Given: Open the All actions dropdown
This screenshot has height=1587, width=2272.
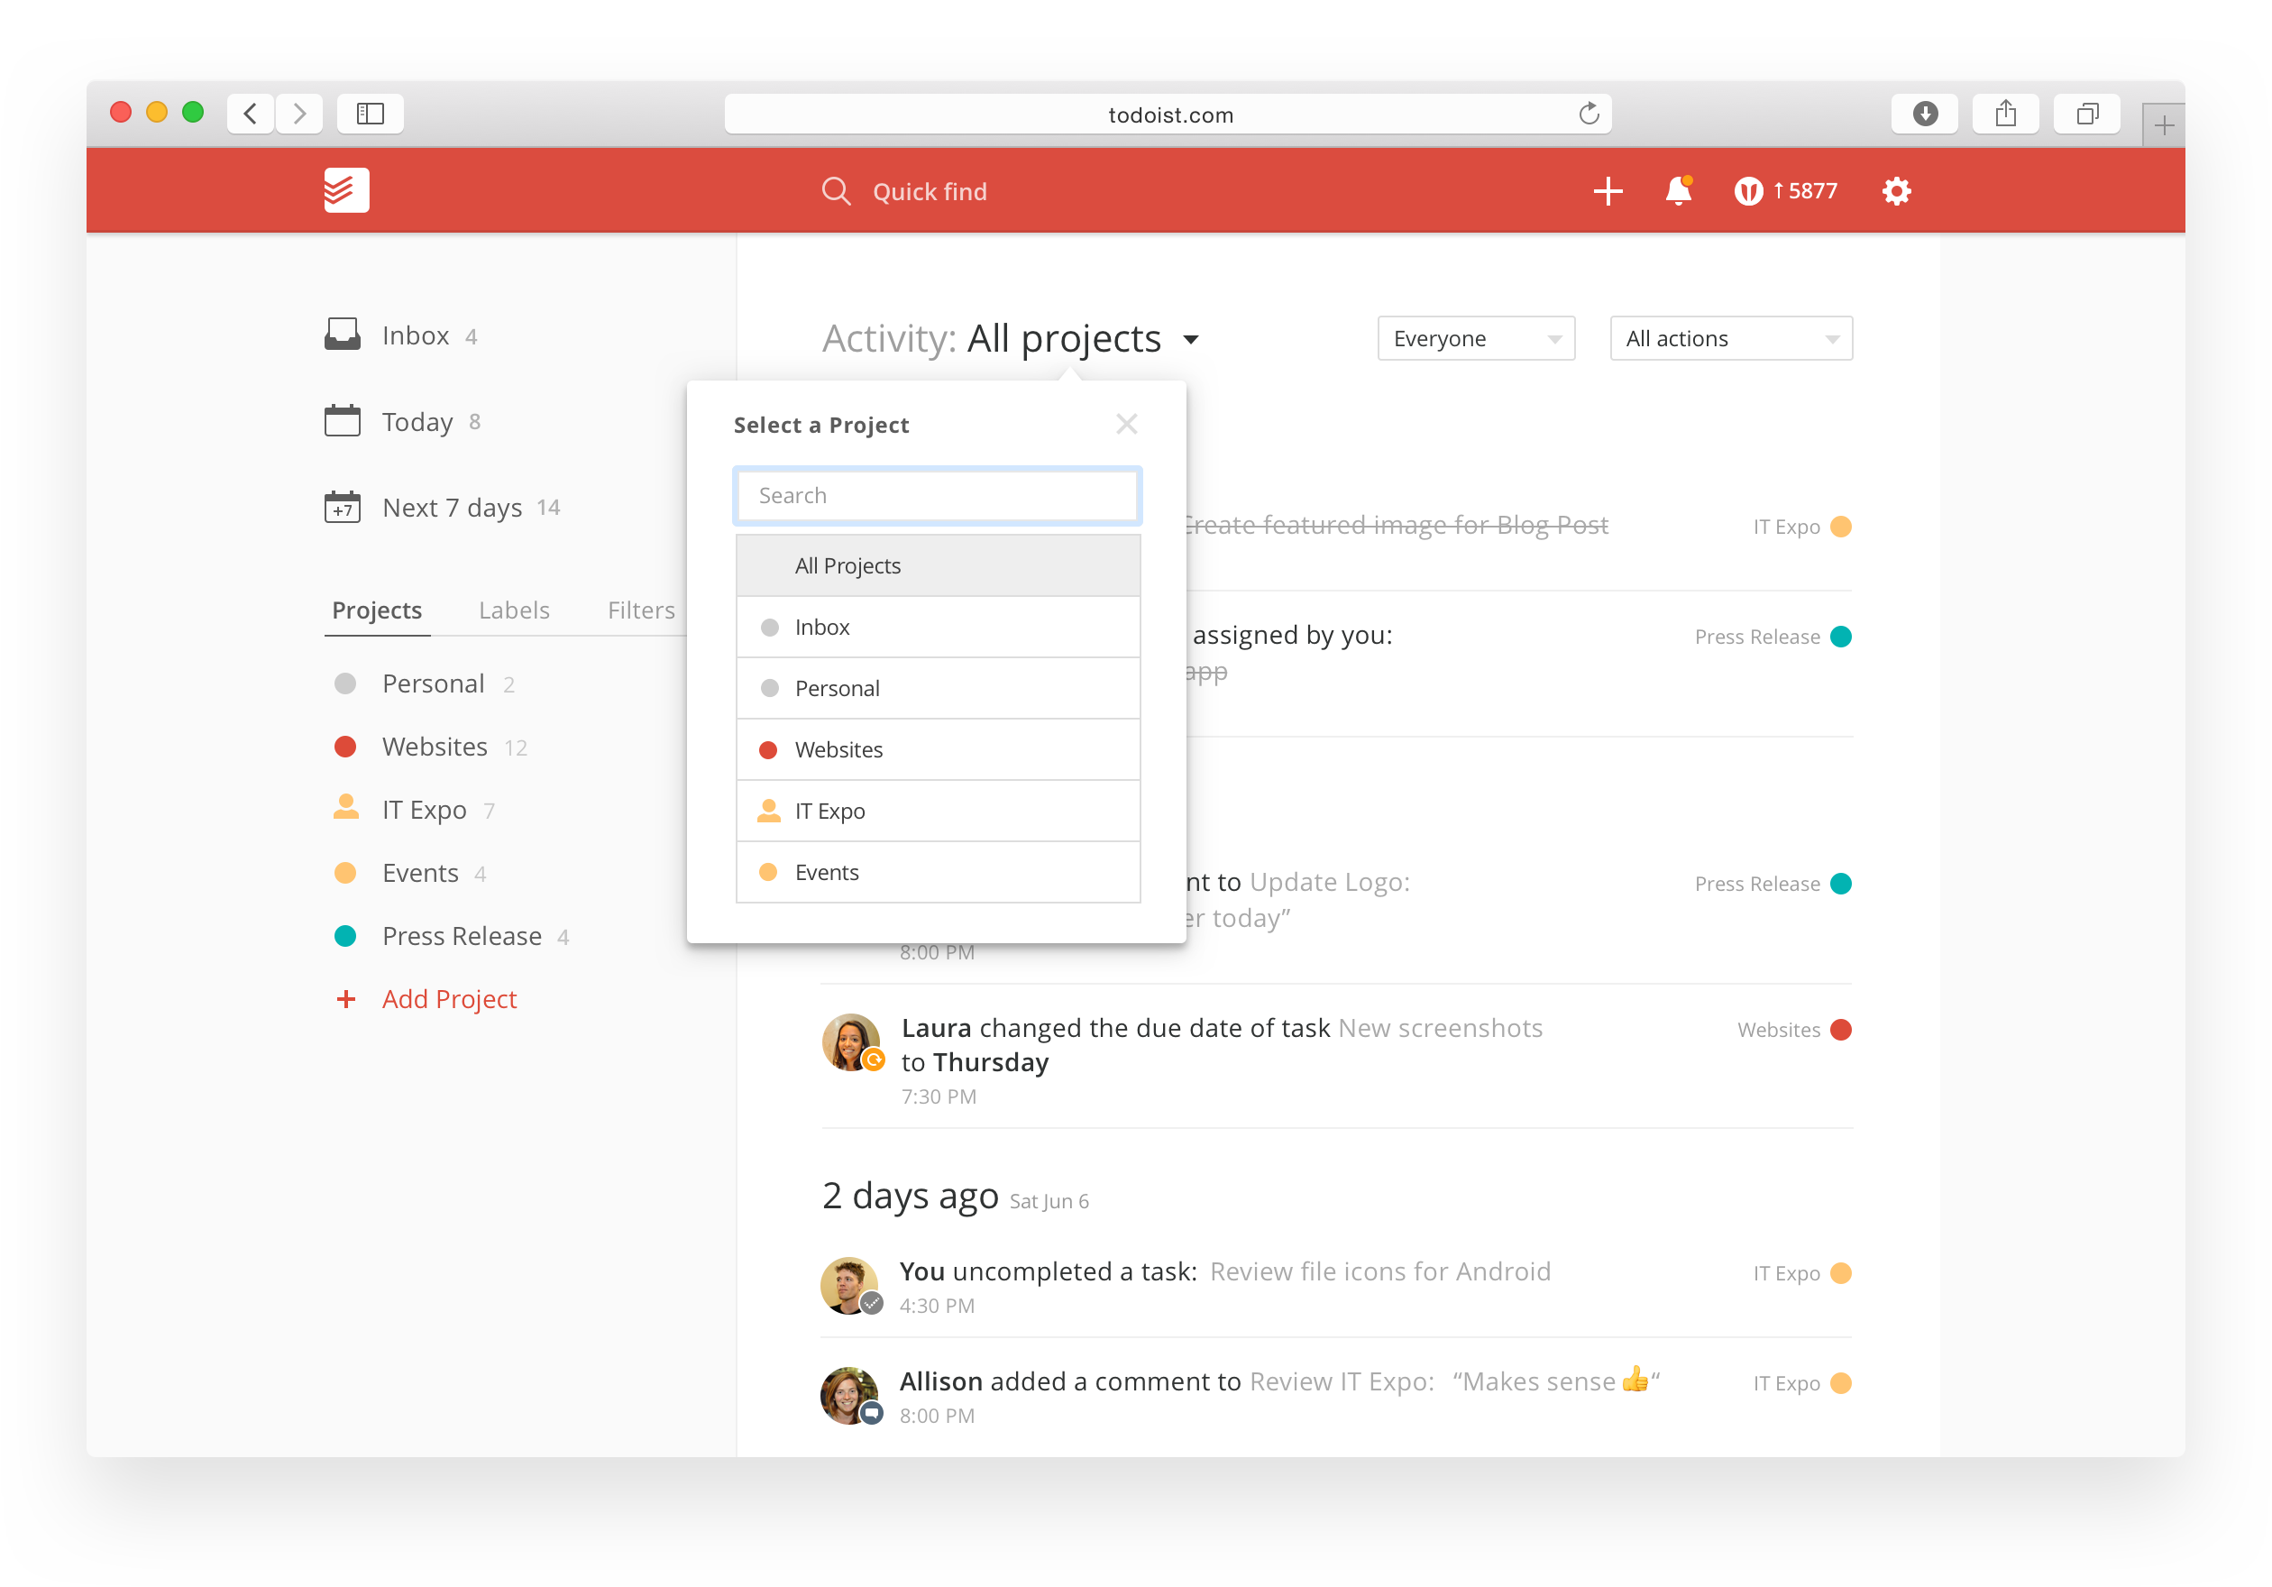Looking at the screenshot, I should pos(1731,338).
